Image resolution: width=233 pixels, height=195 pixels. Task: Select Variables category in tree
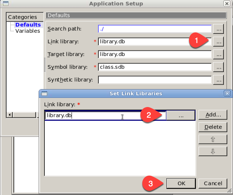(x=28, y=31)
